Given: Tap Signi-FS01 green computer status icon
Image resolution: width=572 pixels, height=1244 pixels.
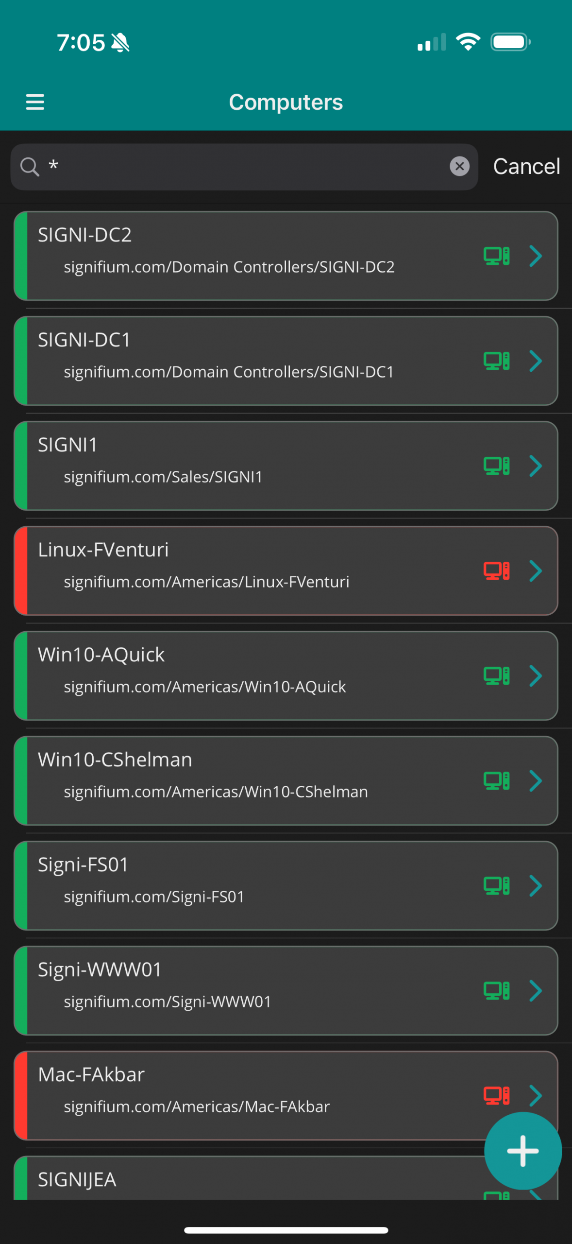Looking at the screenshot, I should (496, 886).
